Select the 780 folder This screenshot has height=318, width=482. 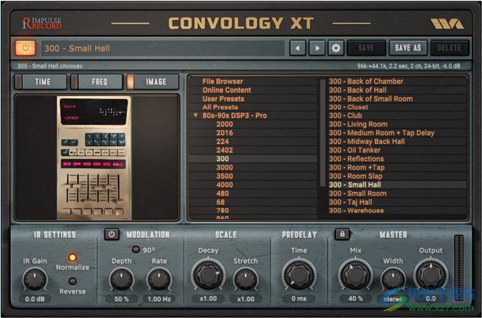(223, 210)
